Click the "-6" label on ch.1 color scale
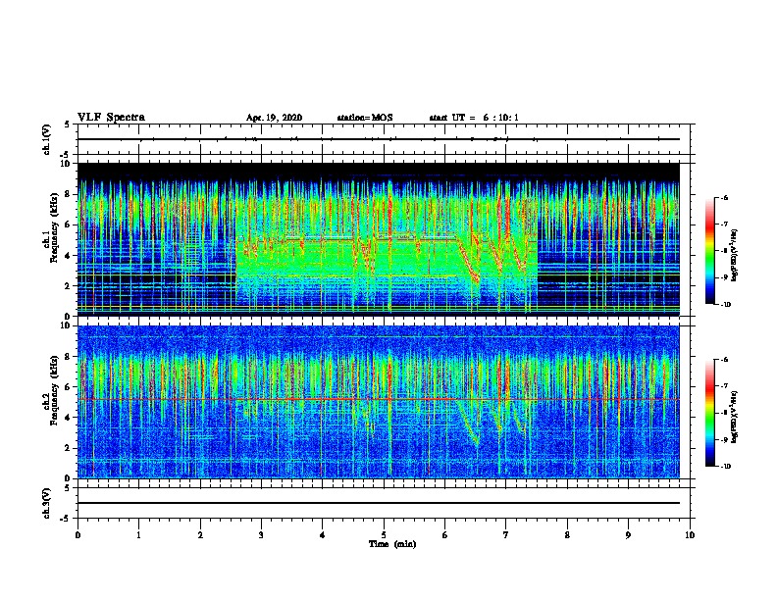777x600 pixels. point(724,198)
